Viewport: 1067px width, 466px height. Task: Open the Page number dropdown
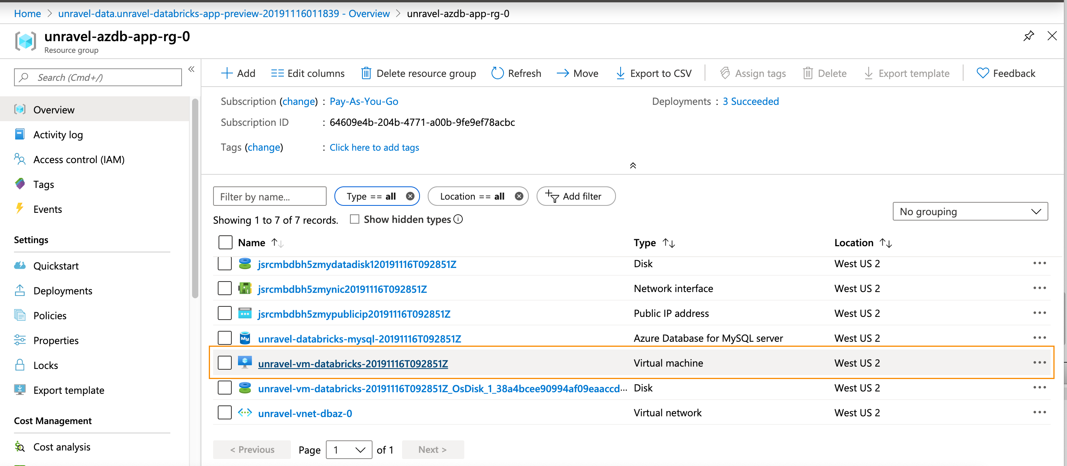pos(349,449)
